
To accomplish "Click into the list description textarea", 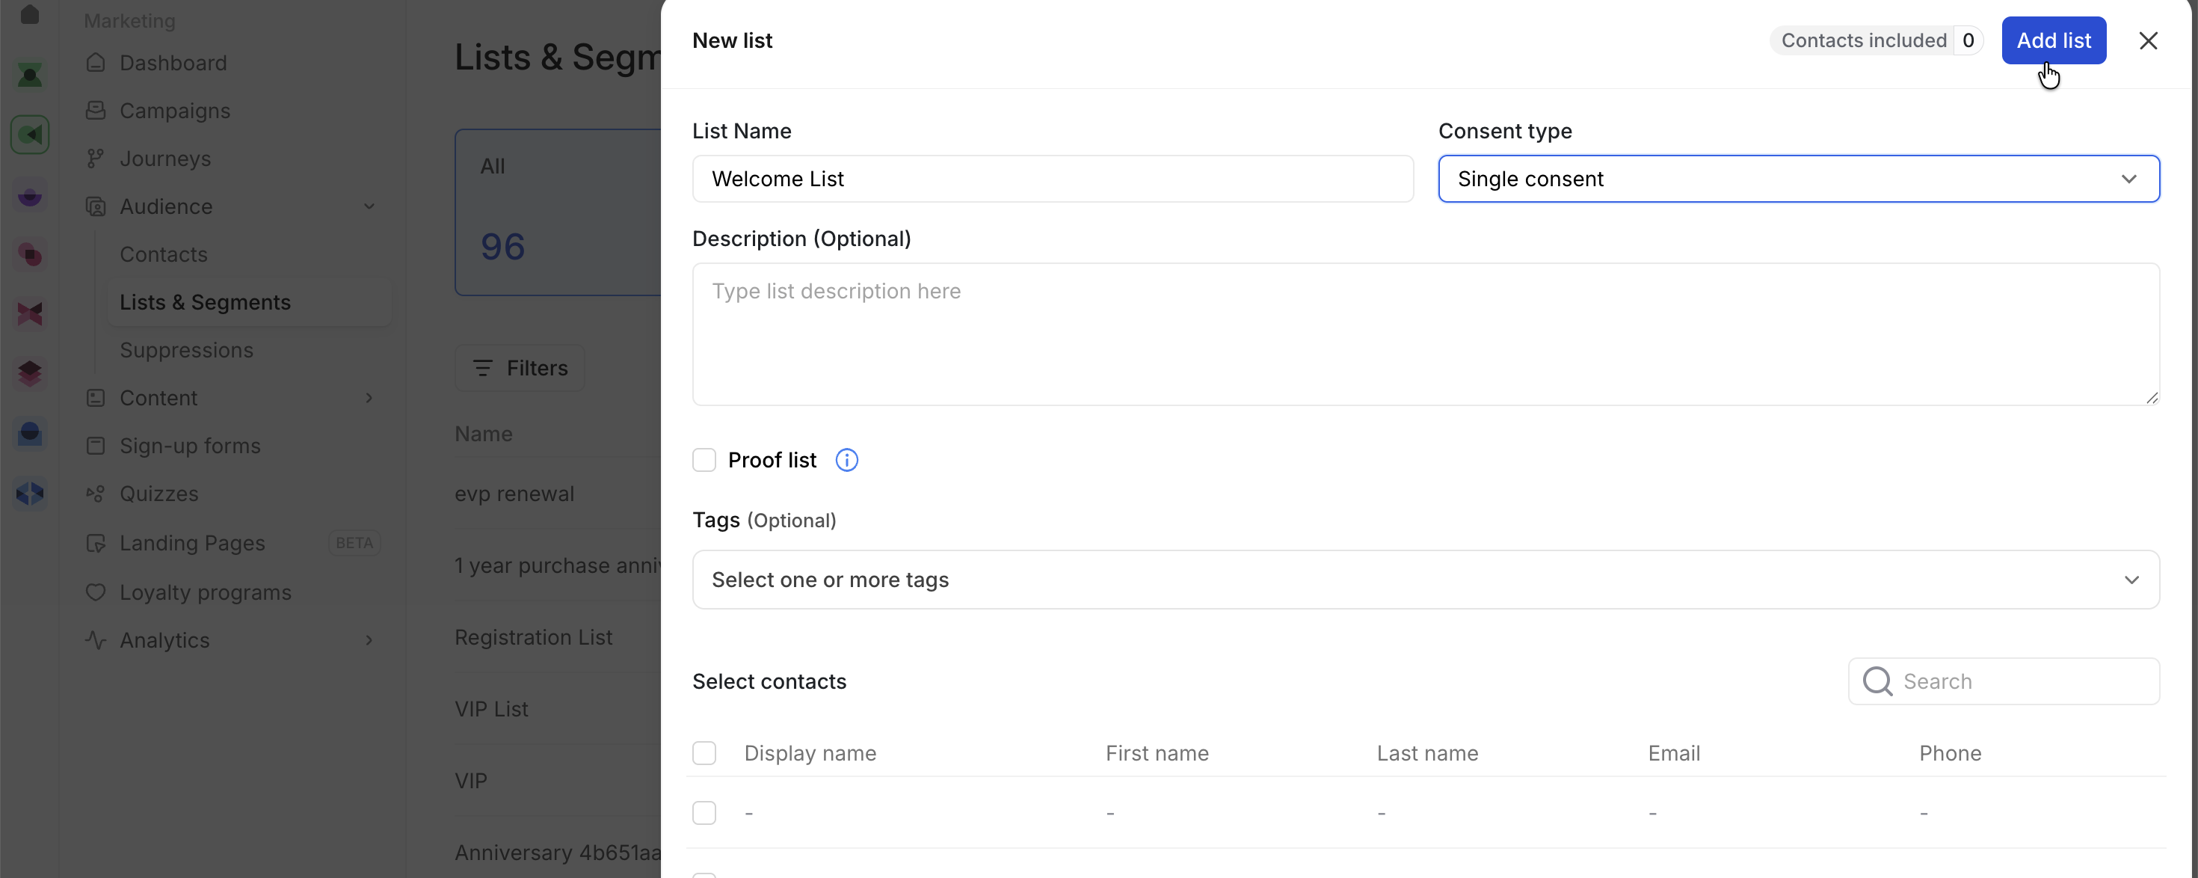I will point(1425,334).
